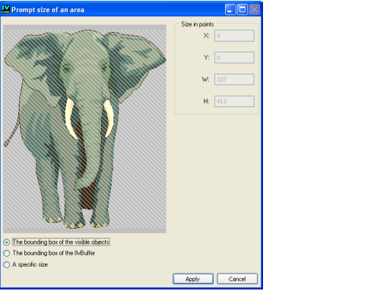Click the IV application icon in title bar
374x291 pixels.
point(5,9)
